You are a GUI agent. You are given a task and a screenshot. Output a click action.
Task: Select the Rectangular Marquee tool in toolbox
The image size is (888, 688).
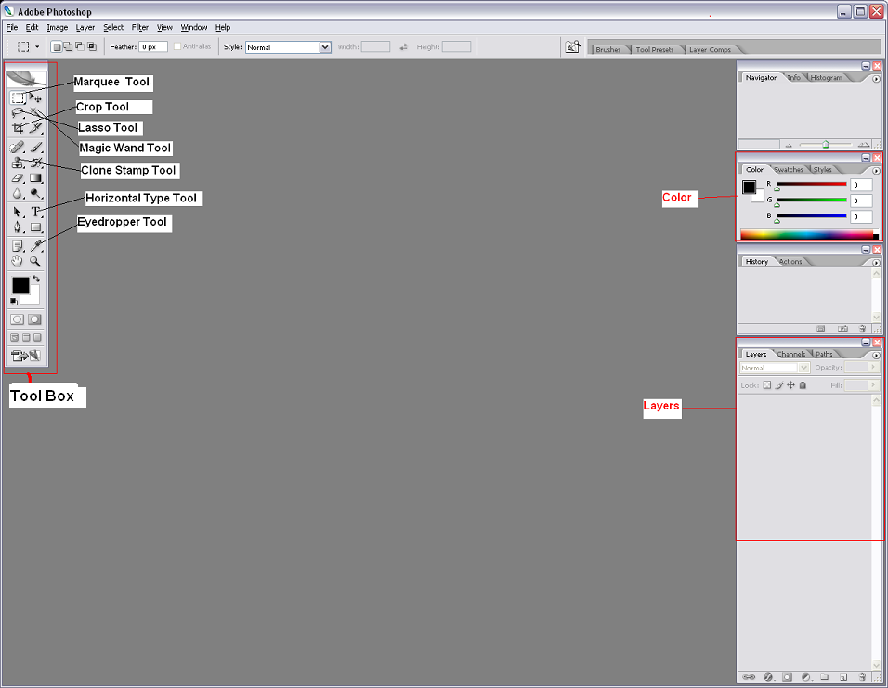click(x=18, y=98)
